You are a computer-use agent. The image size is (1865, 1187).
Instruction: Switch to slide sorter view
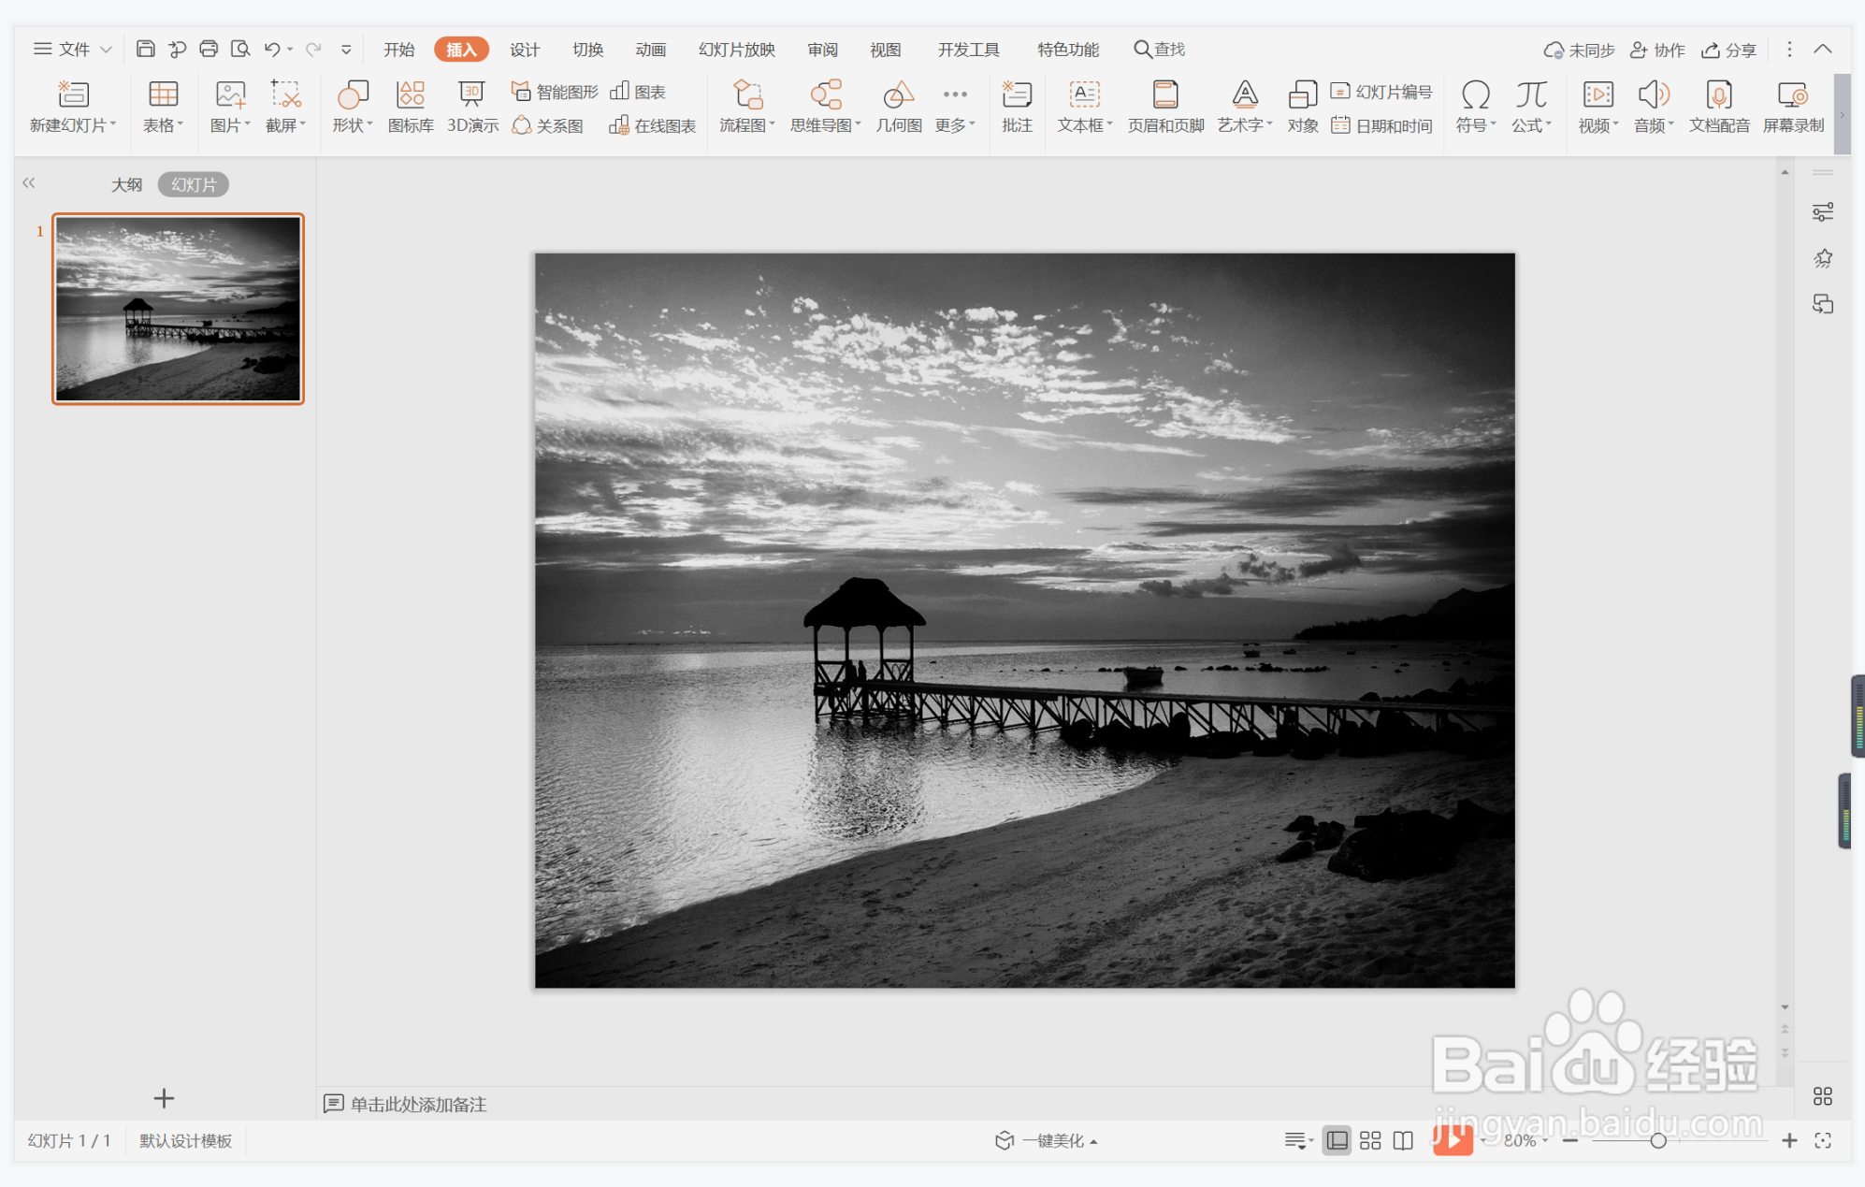[x=1370, y=1140]
